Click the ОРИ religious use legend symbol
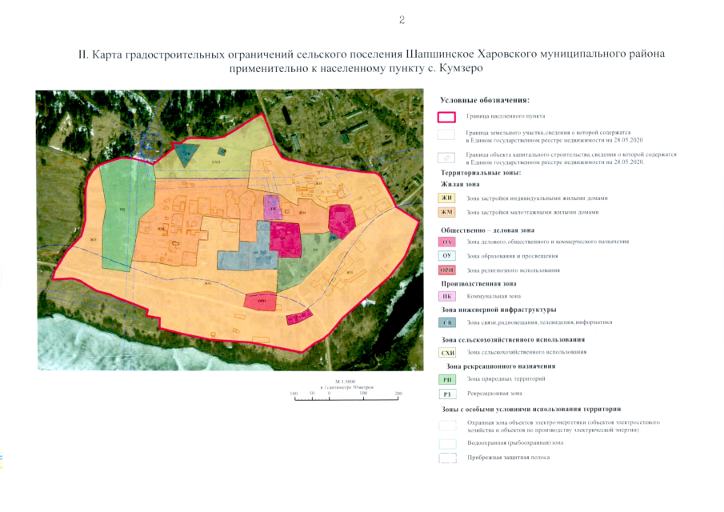Image resolution: width=724 pixels, height=512 pixels. pyautogui.click(x=447, y=270)
